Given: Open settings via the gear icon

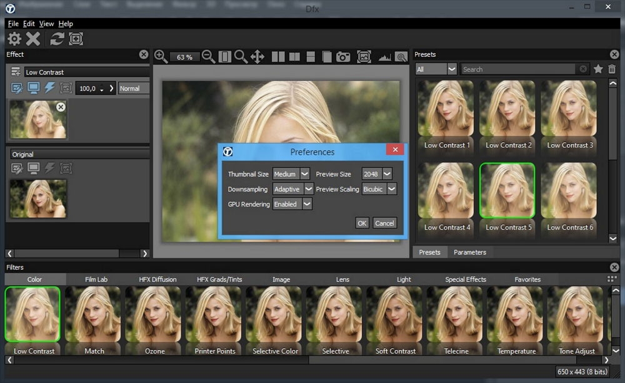Looking at the screenshot, I should pyautogui.click(x=14, y=39).
